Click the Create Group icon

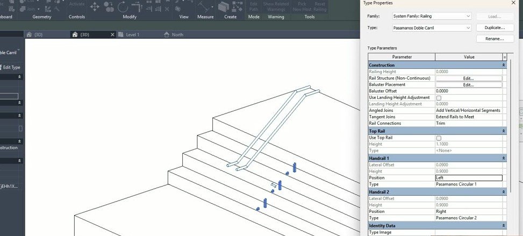pyautogui.click(x=238, y=6)
